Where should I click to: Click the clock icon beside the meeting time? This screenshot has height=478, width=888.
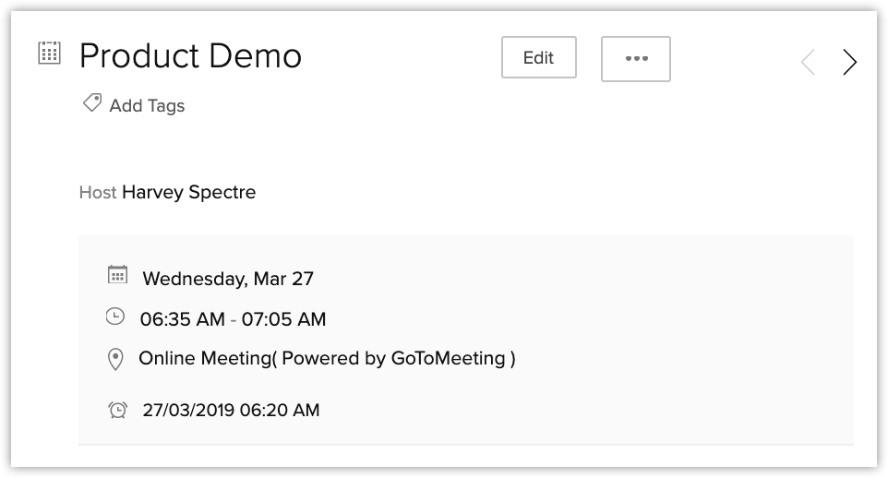pyautogui.click(x=114, y=317)
